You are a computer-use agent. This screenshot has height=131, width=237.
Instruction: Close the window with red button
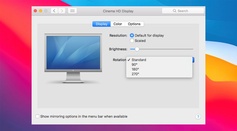tap(35, 11)
